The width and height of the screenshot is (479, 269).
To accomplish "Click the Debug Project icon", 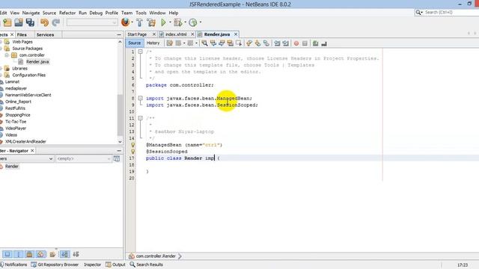I will click(177, 22).
